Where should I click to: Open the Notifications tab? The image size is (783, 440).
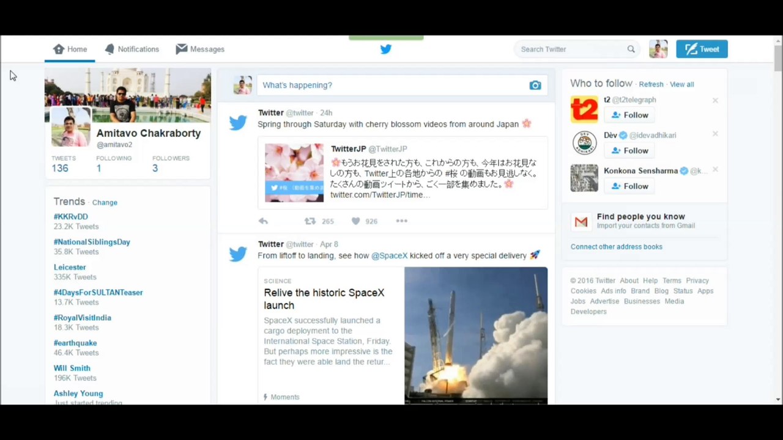[132, 49]
